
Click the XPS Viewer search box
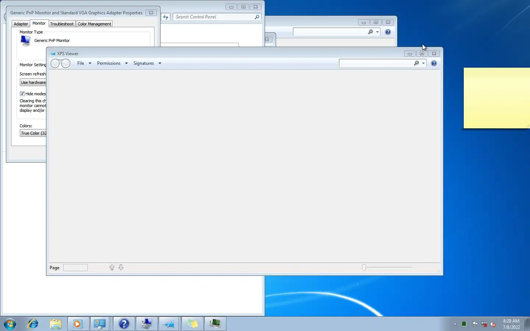(375, 63)
